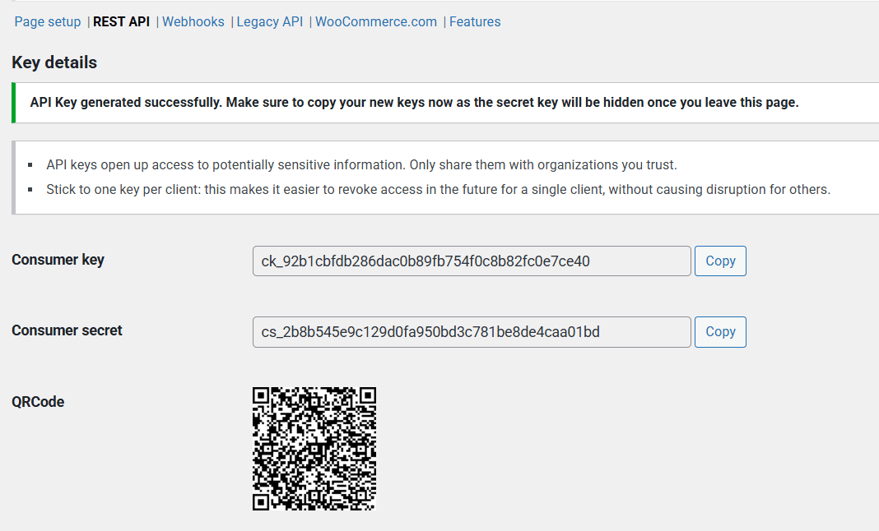Image resolution: width=879 pixels, height=531 pixels.
Task: Click the Key details heading
Action: tap(54, 62)
